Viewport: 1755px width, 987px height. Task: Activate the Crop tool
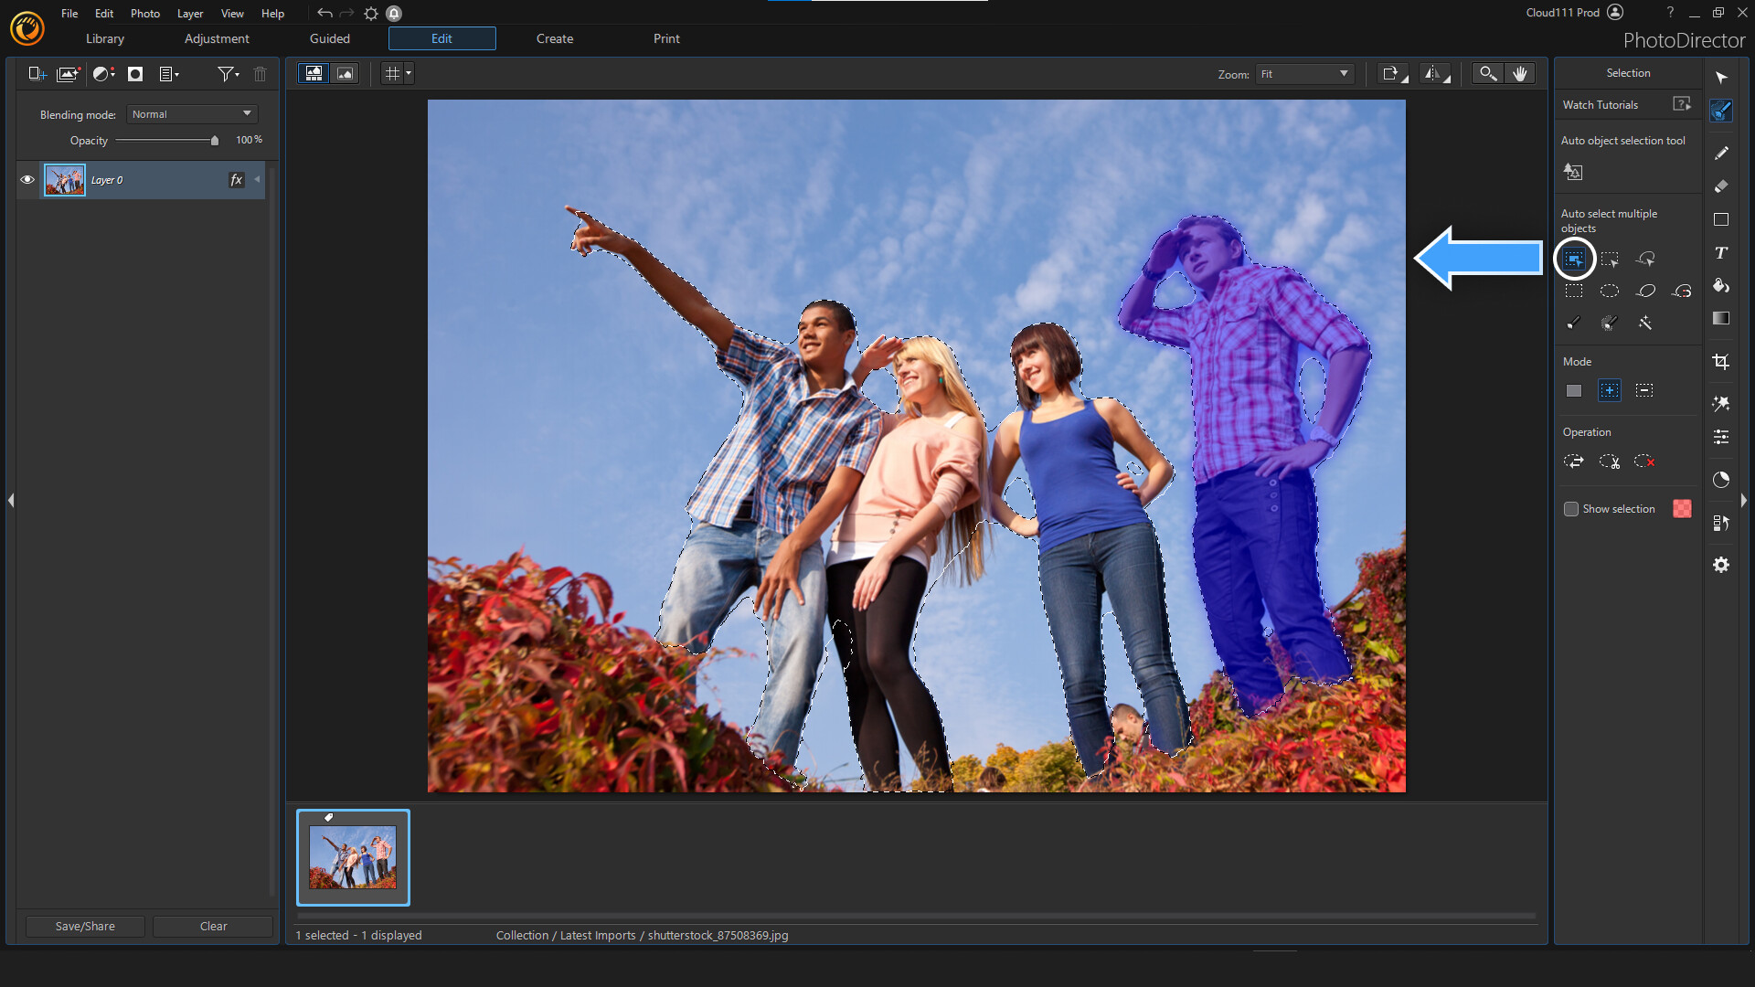pyautogui.click(x=1722, y=361)
